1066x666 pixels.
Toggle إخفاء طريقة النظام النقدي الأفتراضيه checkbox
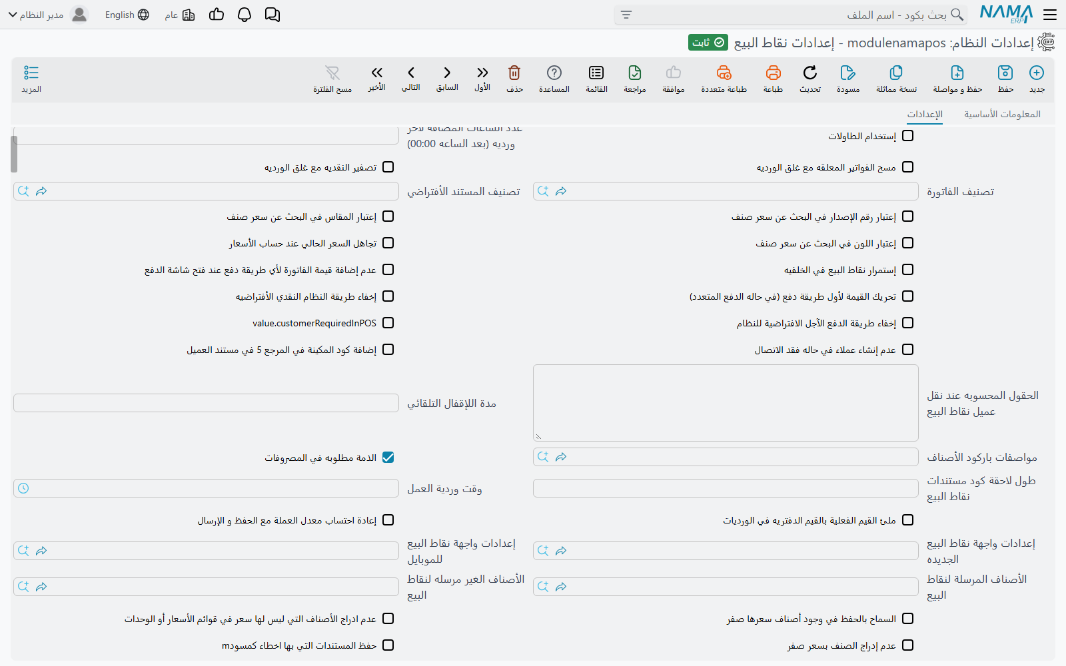tap(388, 296)
